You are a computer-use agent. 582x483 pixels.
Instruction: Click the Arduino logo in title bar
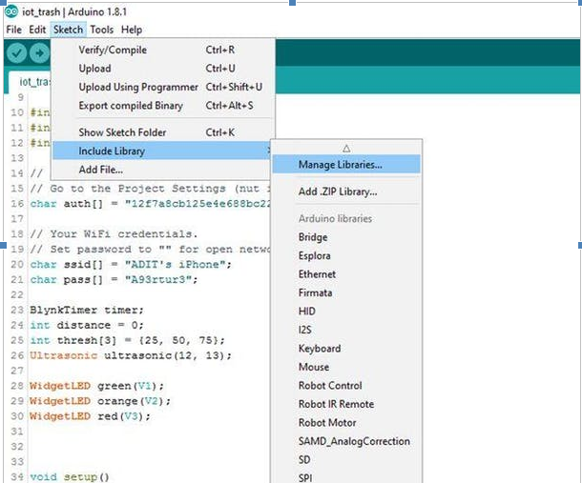pyautogui.click(x=11, y=11)
